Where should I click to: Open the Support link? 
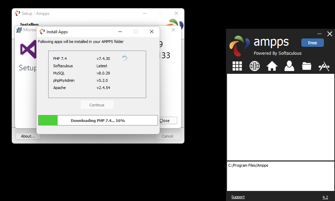tap(238, 197)
